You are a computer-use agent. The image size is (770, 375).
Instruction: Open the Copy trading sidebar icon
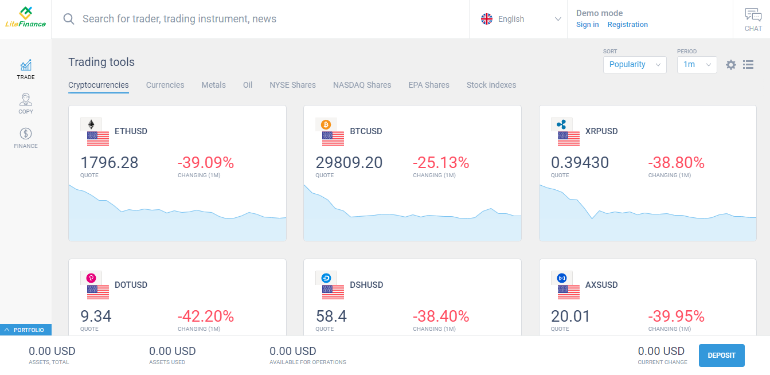click(25, 104)
